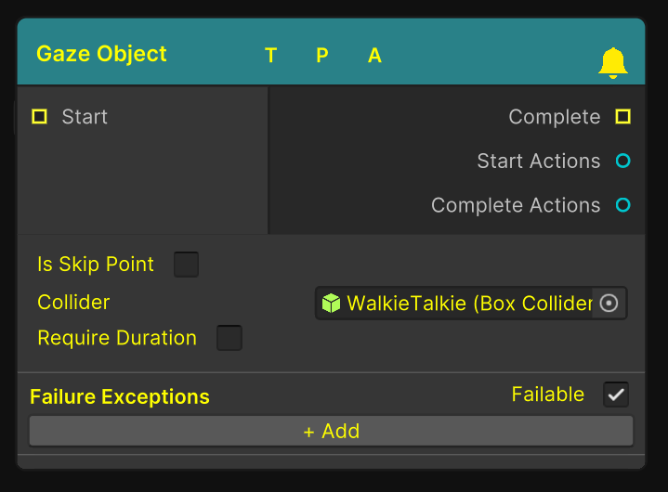Click the Start input port square
Viewport: 668px width, 492px height.
39,117
